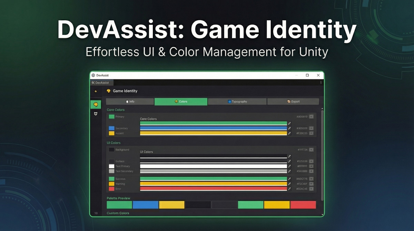Image resolution: width=414 pixels, height=231 pixels.
Task: Click the vertical scrollbar of the Colors panel
Action: pos(322,155)
